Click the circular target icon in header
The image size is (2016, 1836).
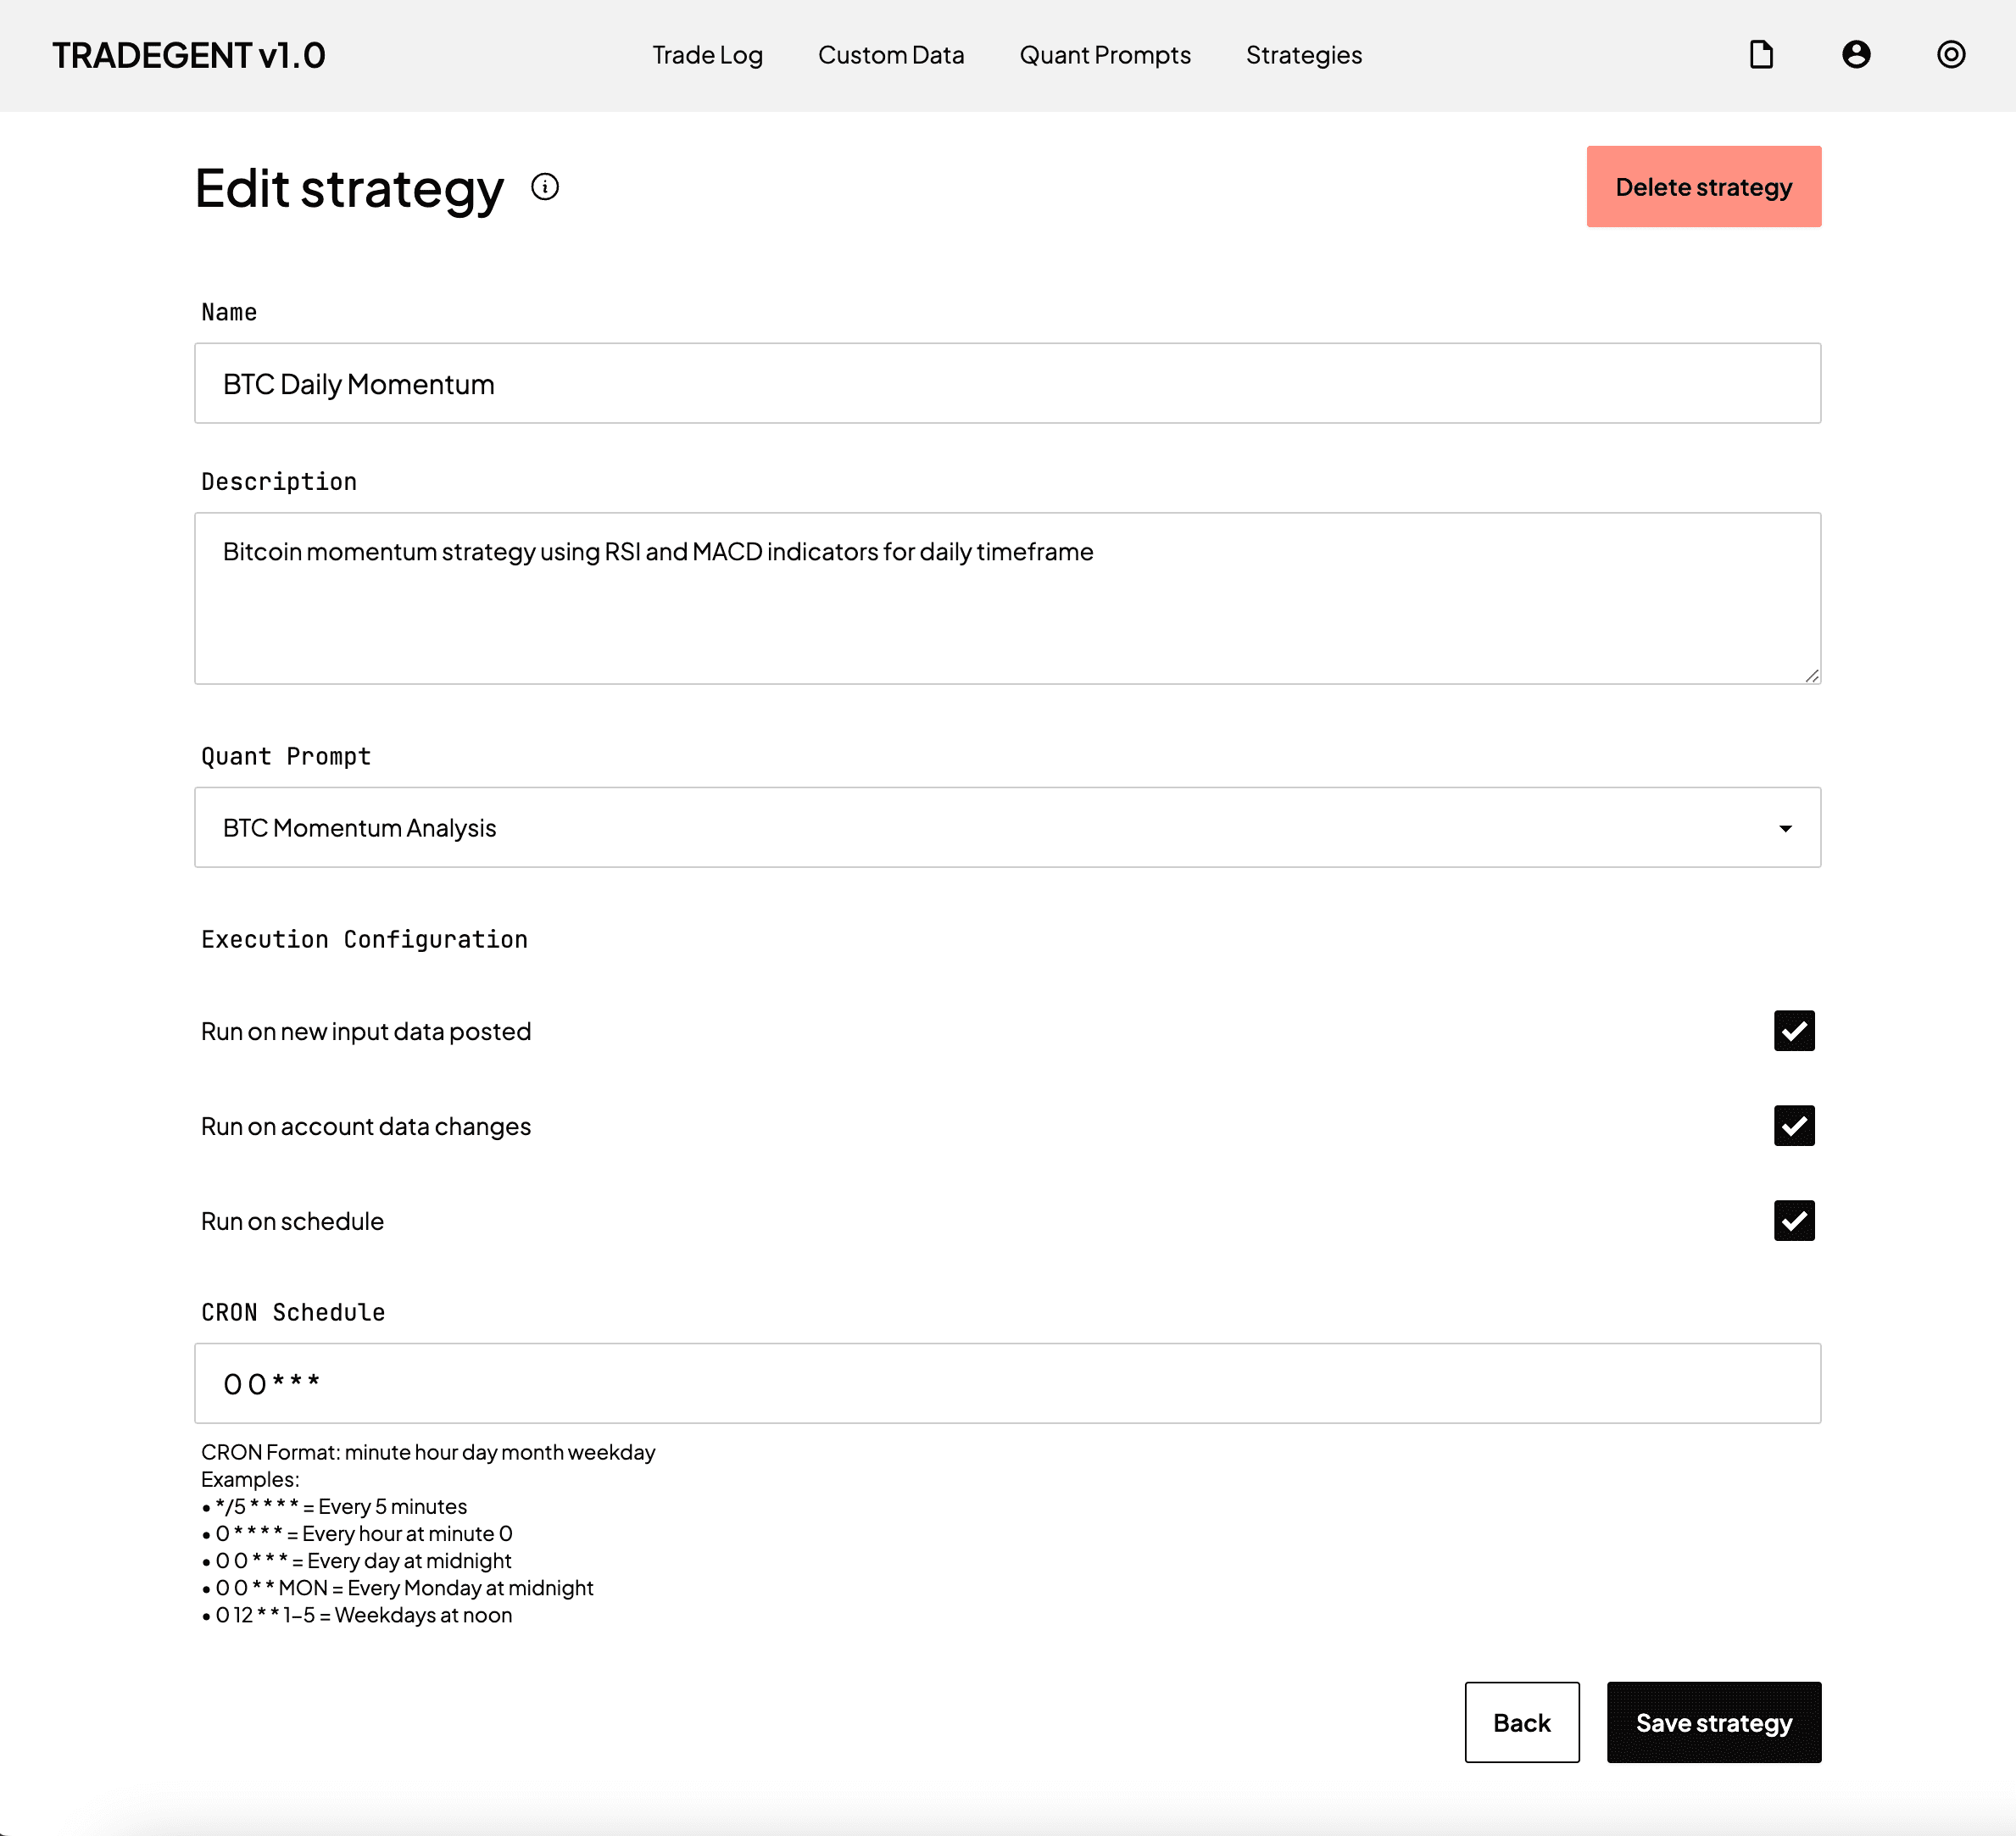(1950, 54)
